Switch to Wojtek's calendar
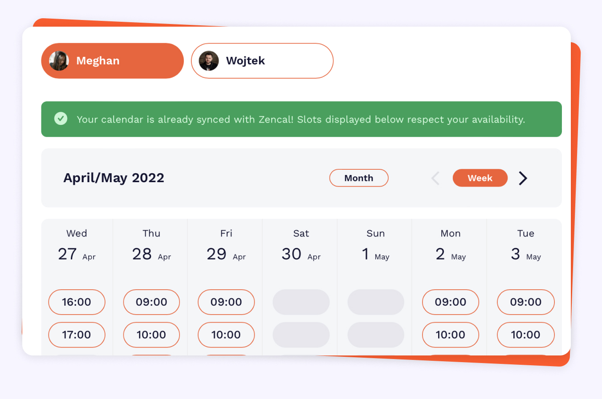The width and height of the screenshot is (602, 399). pos(262,61)
